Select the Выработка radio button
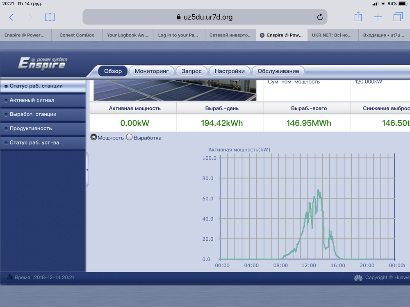 [130, 138]
